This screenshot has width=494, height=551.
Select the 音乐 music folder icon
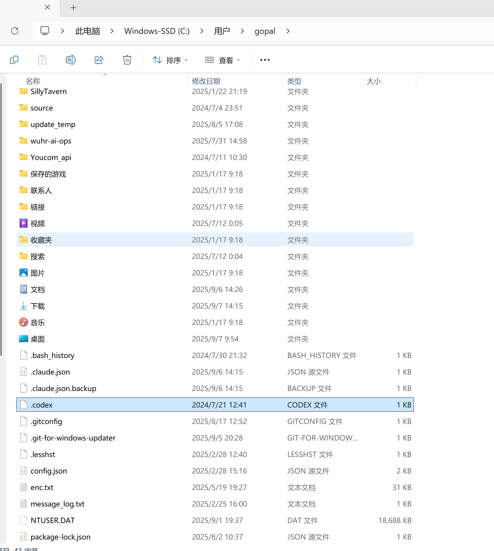click(x=24, y=322)
